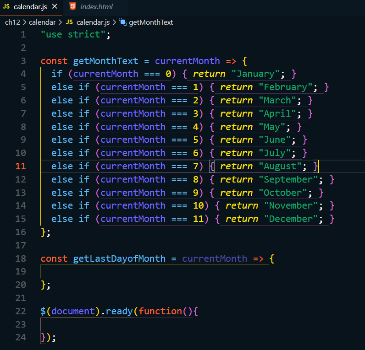Image resolution: width=365 pixels, height=350 pixels.
Task: Click the JS icon on calendar.js tab
Action: tap(6, 6)
